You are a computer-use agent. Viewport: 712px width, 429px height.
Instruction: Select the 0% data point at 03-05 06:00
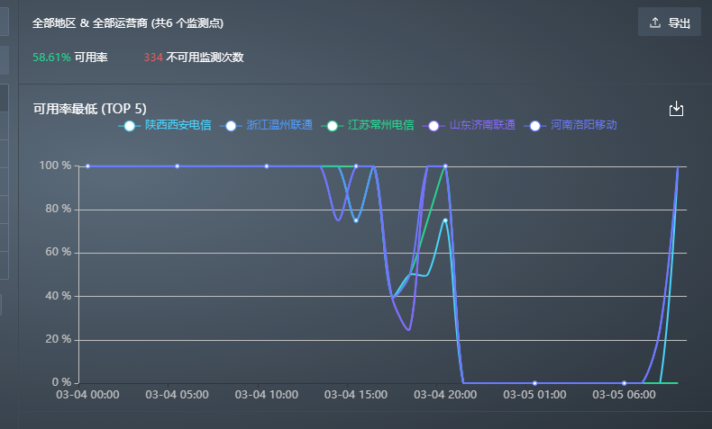coord(624,383)
